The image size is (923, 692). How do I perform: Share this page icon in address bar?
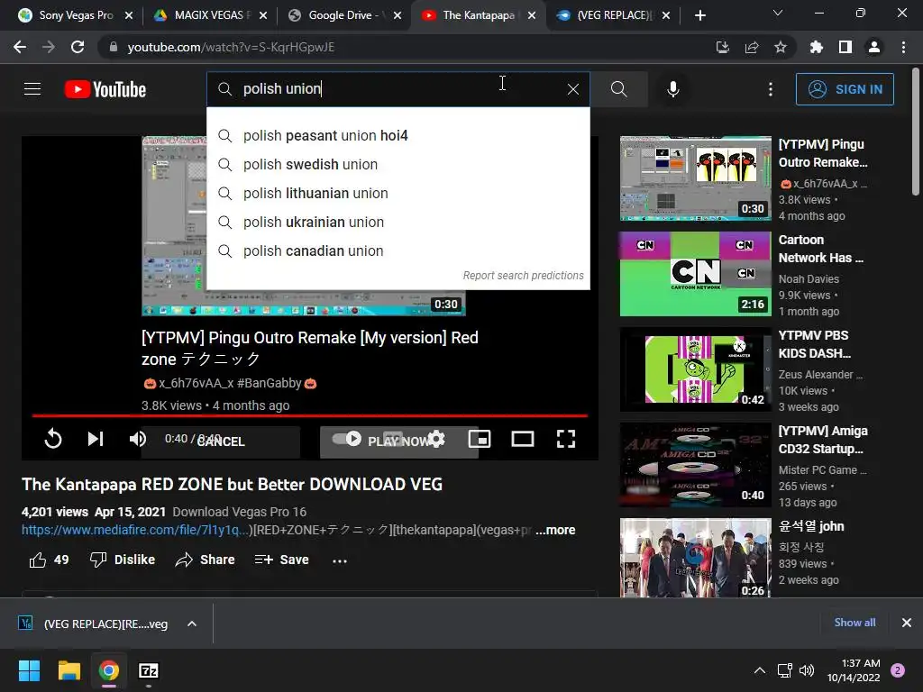pos(751,47)
